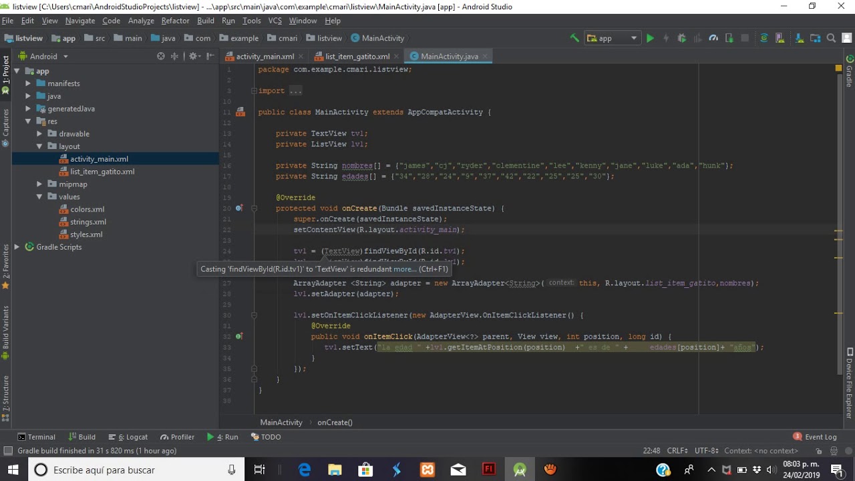Open the Event Log
This screenshot has width=855, height=481.
[814, 437]
